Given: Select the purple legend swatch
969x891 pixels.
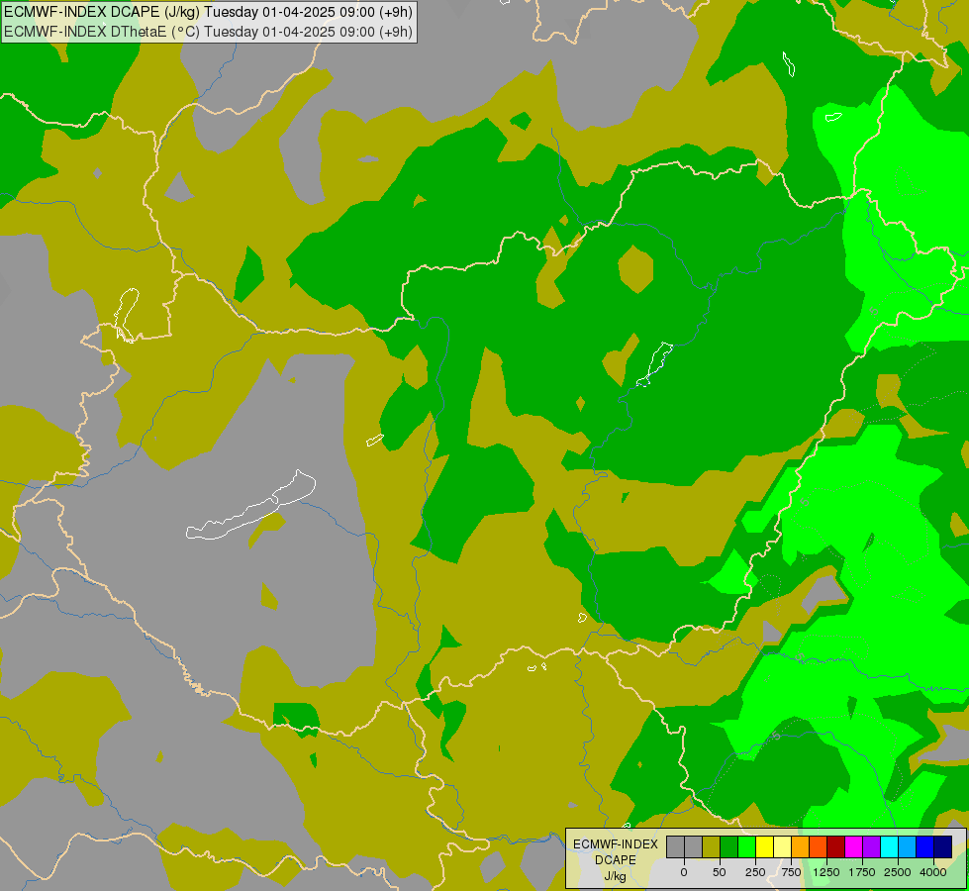Looking at the screenshot, I should pos(871,846).
